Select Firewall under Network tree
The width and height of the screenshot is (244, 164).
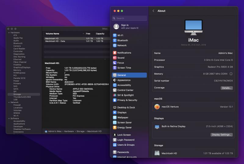(17, 105)
